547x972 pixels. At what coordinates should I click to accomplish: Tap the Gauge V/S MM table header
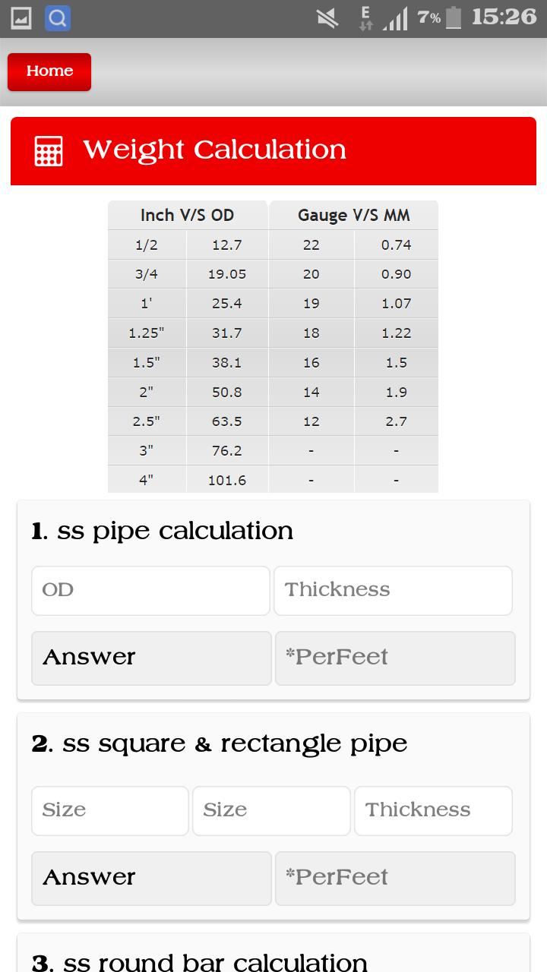pyautogui.click(x=354, y=216)
